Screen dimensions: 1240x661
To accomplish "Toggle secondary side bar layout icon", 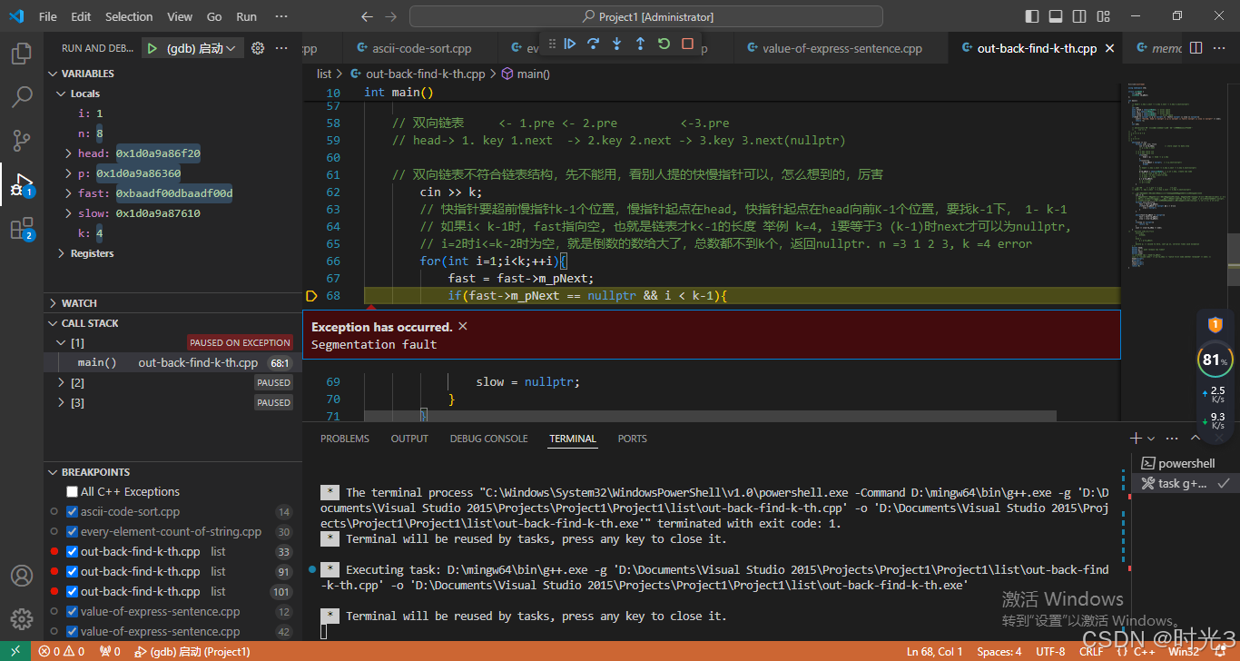I will click(x=1079, y=16).
